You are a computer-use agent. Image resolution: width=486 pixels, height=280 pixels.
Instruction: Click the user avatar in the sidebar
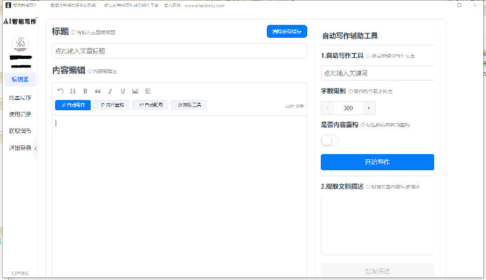(x=20, y=44)
